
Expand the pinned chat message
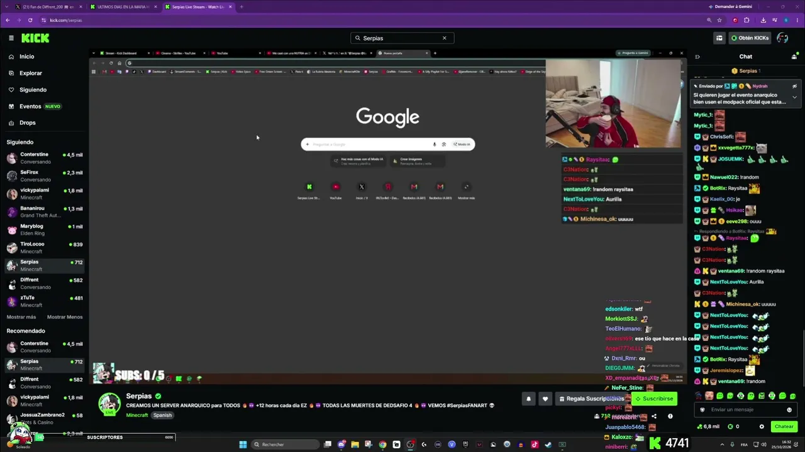tap(794, 97)
